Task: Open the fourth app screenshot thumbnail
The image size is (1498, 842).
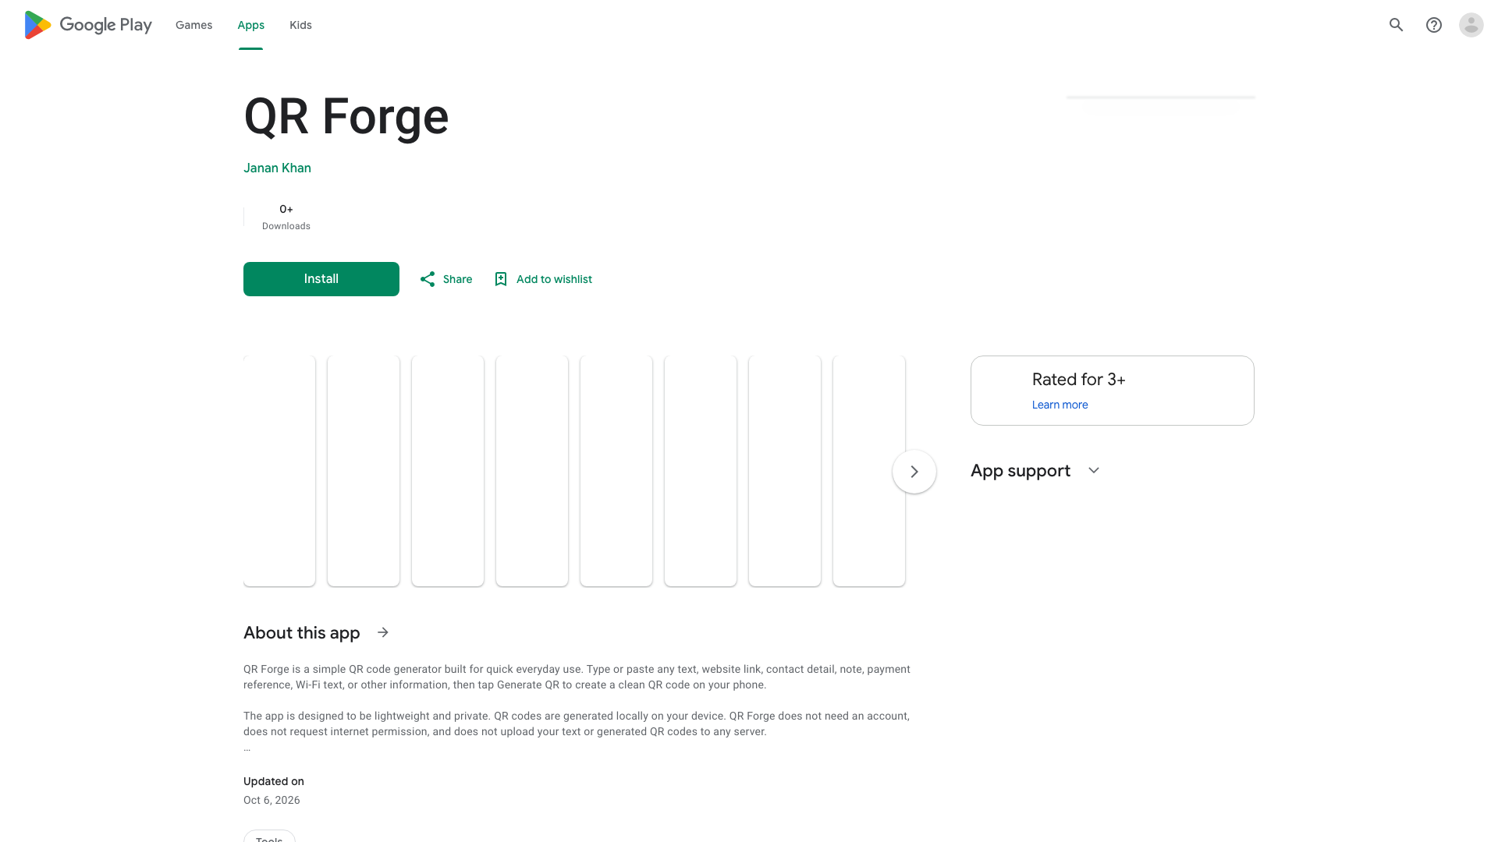Action: click(x=532, y=471)
